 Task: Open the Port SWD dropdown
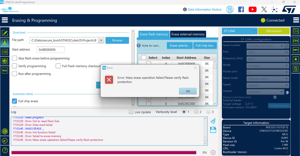268,52
